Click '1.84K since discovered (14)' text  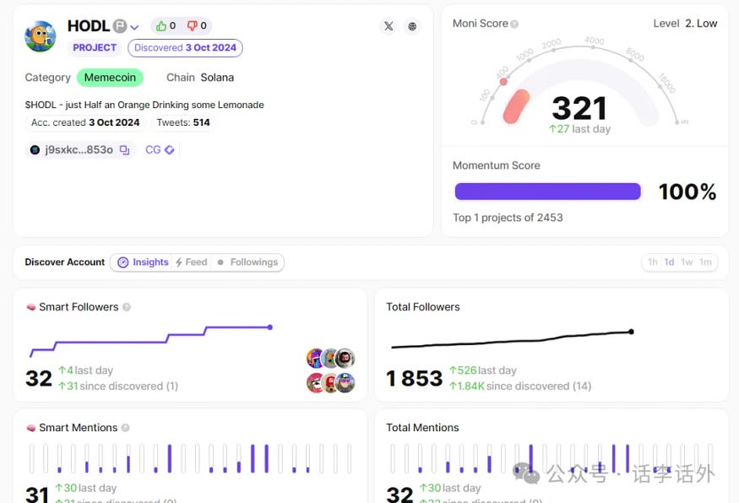point(520,387)
